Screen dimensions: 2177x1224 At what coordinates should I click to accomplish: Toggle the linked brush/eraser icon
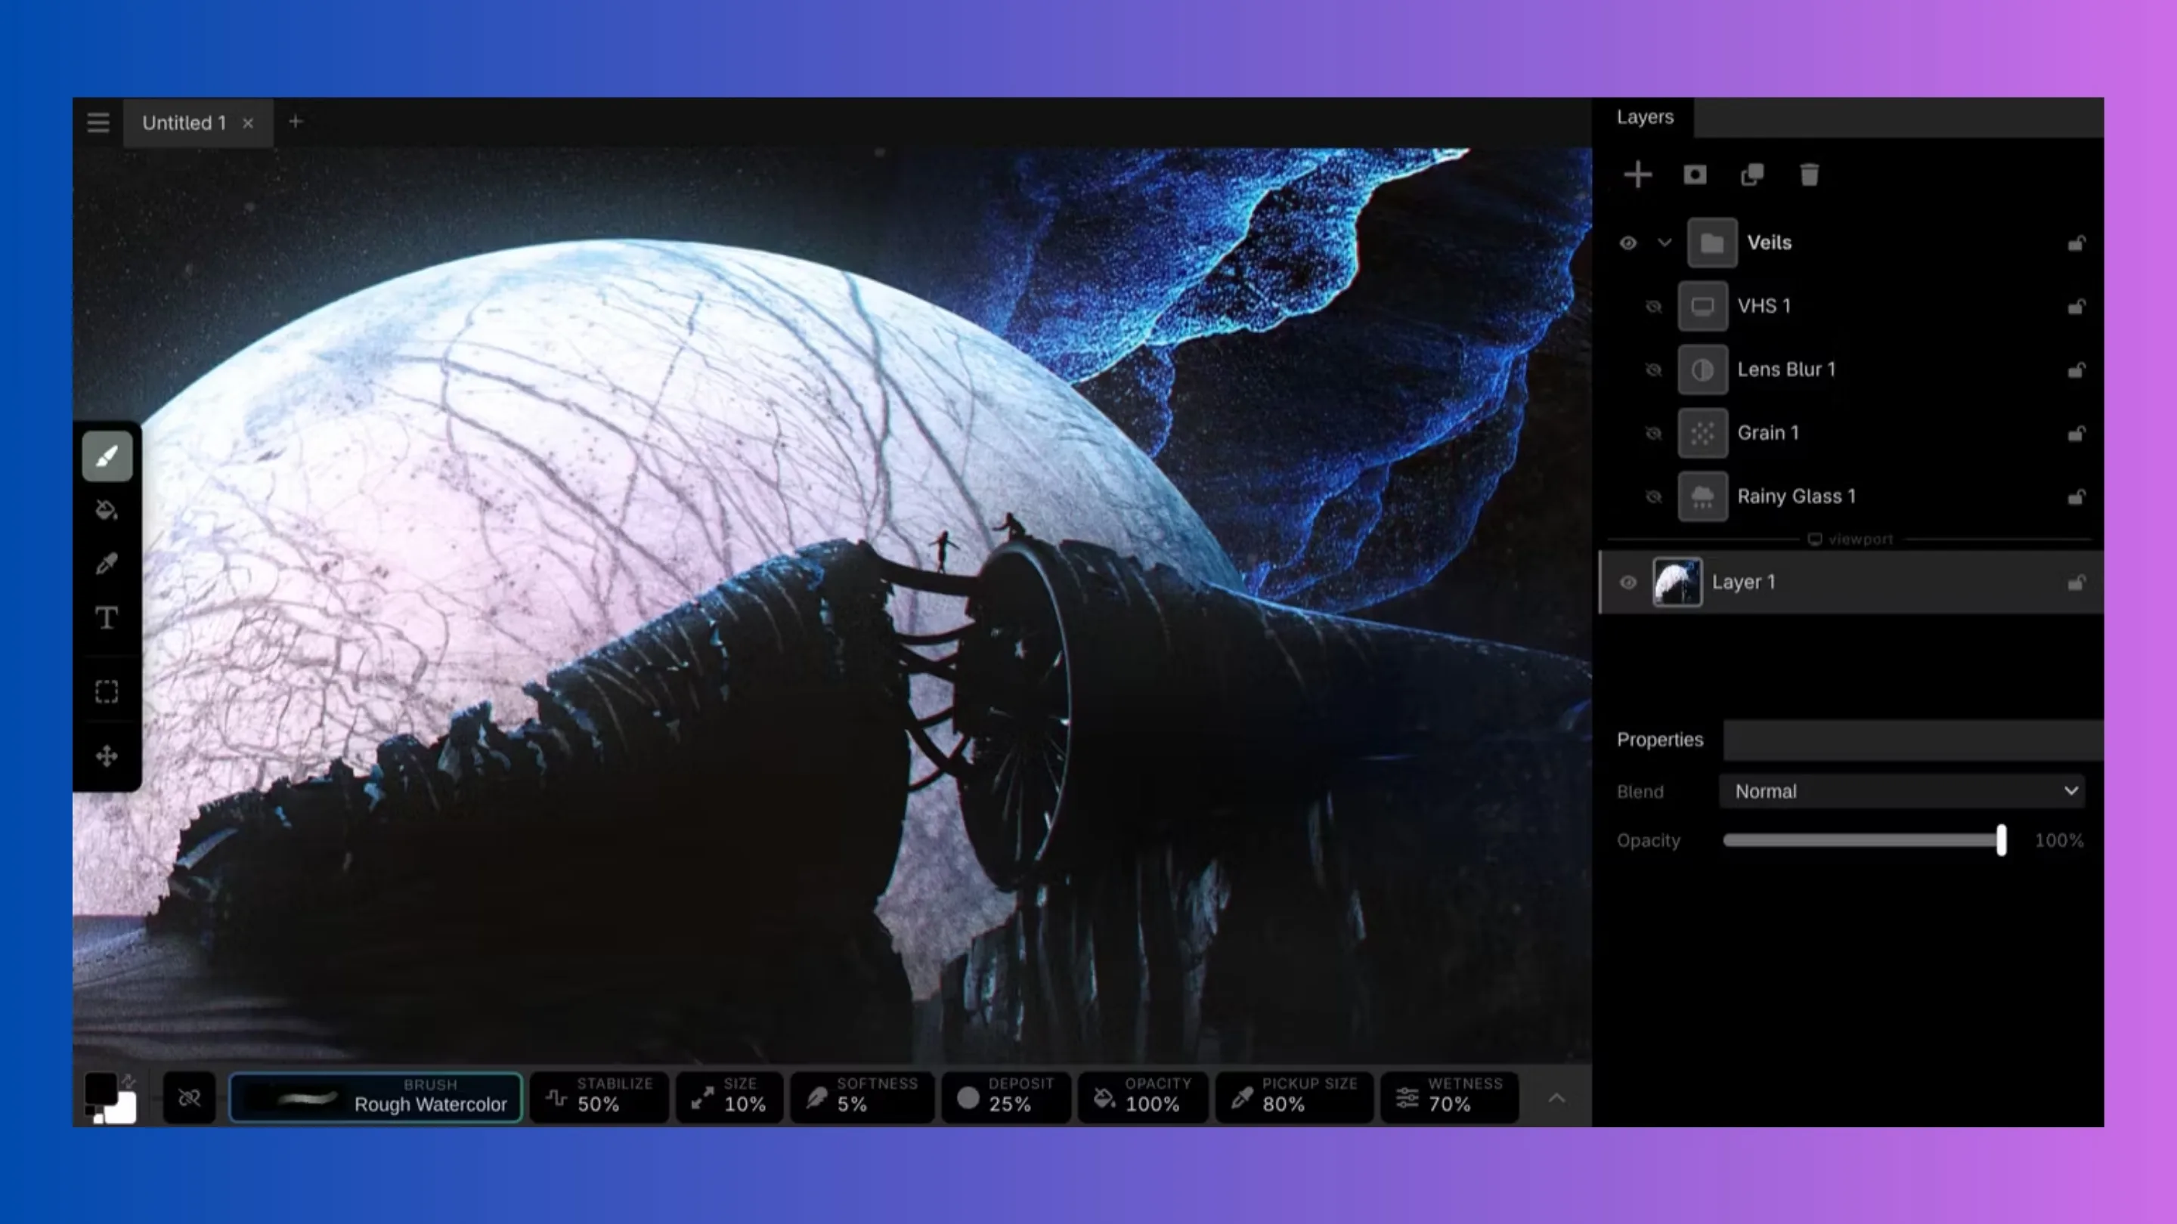[189, 1098]
